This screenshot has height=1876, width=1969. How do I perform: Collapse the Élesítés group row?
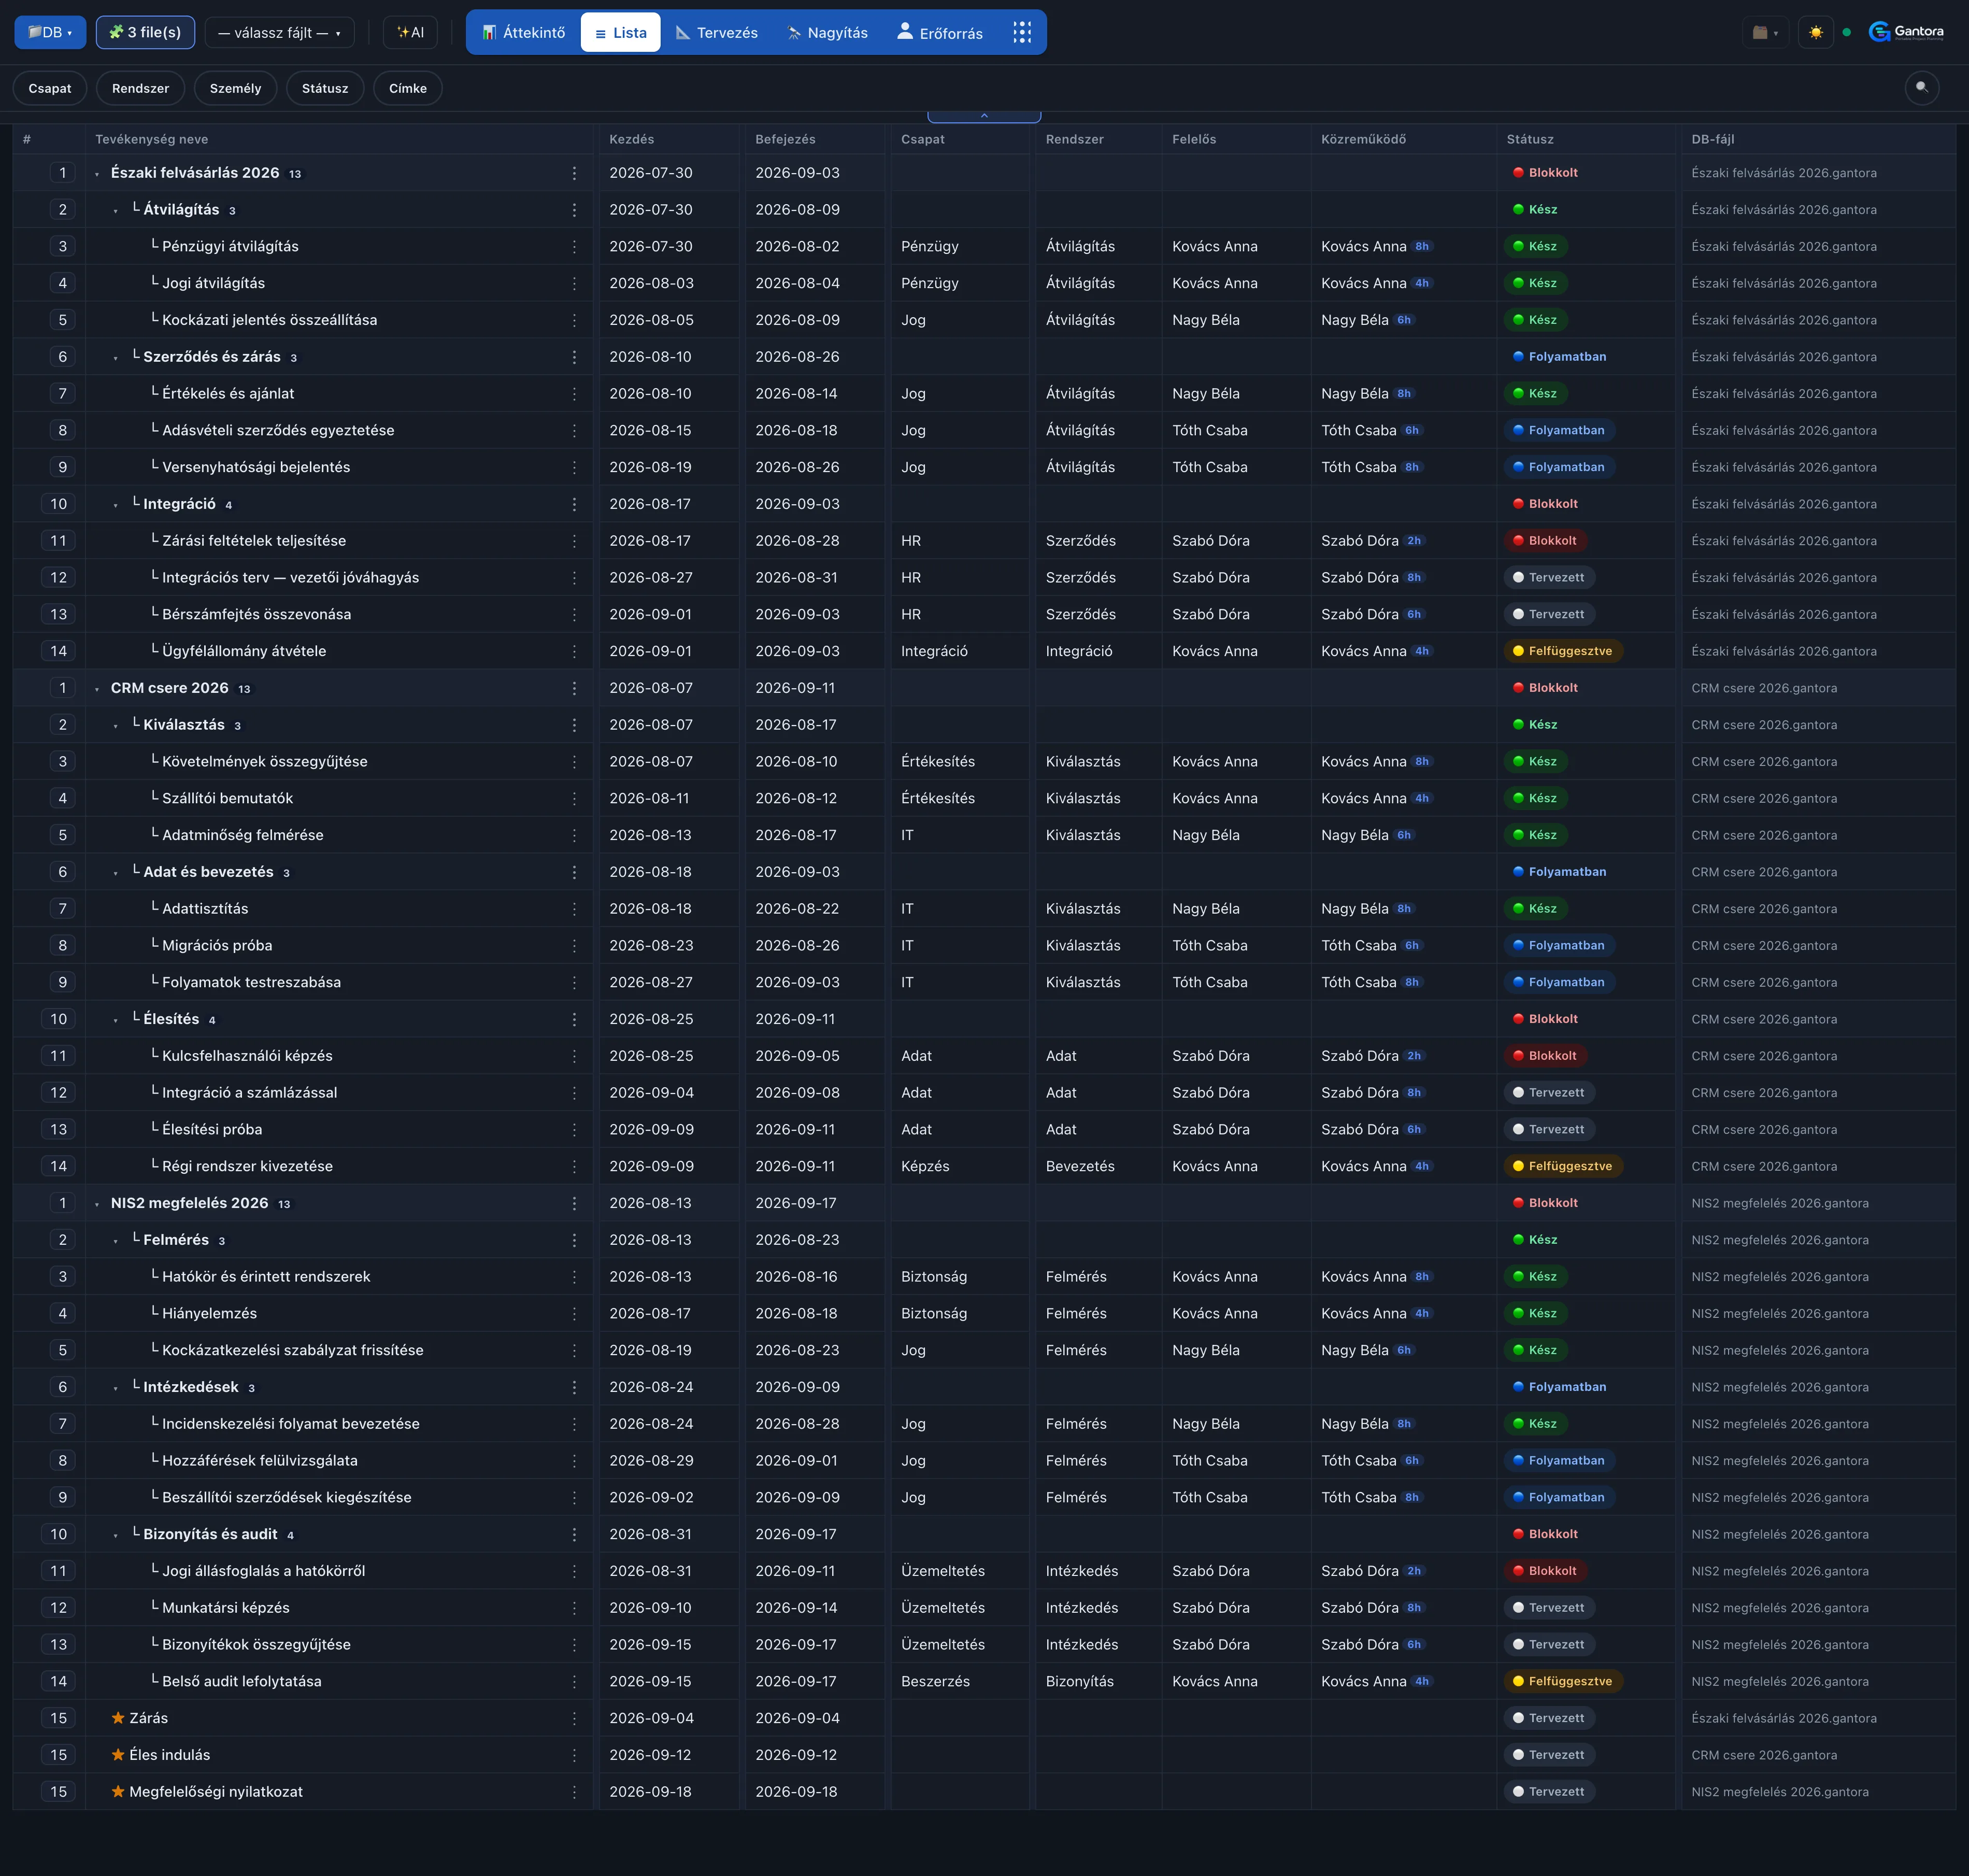pos(116,1020)
